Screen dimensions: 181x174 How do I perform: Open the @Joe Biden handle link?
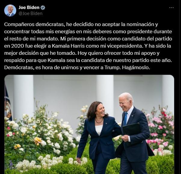click(x=30, y=13)
